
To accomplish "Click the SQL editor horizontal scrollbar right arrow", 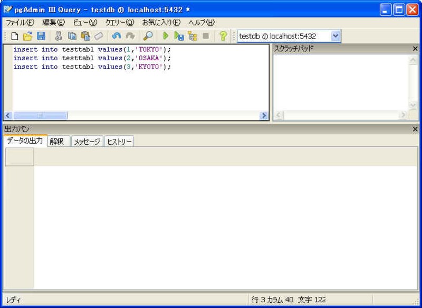I will (x=264, y=116).
